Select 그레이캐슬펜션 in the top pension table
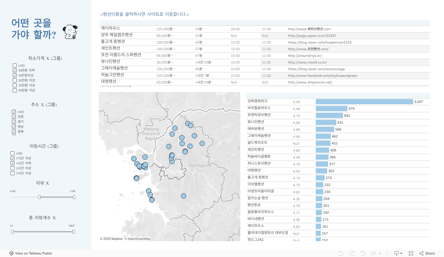 pyautogui.click(x=114, y=68)
